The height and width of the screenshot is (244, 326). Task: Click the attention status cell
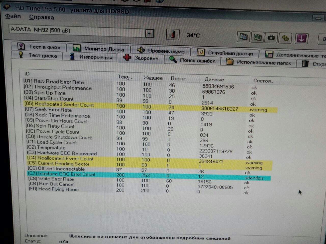pos(254,178)
